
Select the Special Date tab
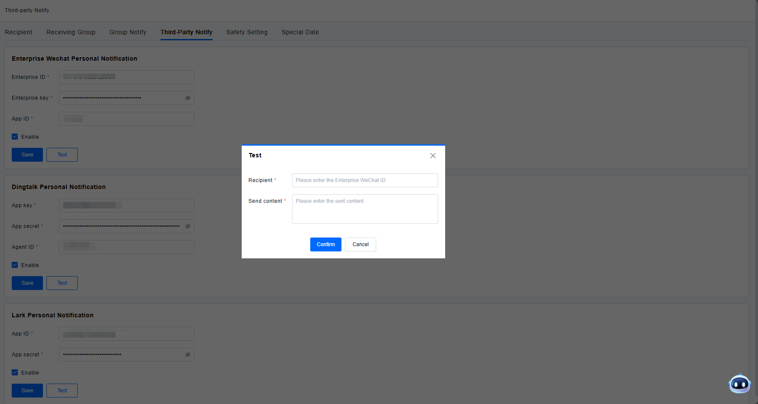click(x=300, y=32)
